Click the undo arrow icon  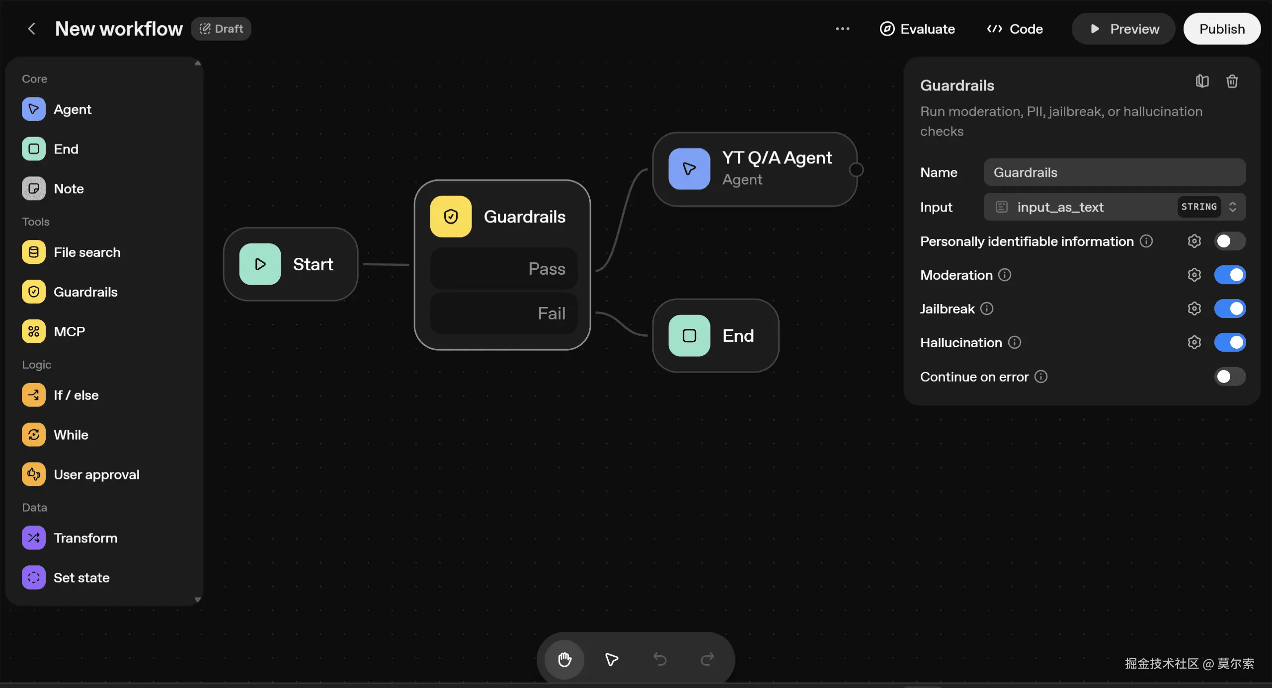(x=659, y=659)
